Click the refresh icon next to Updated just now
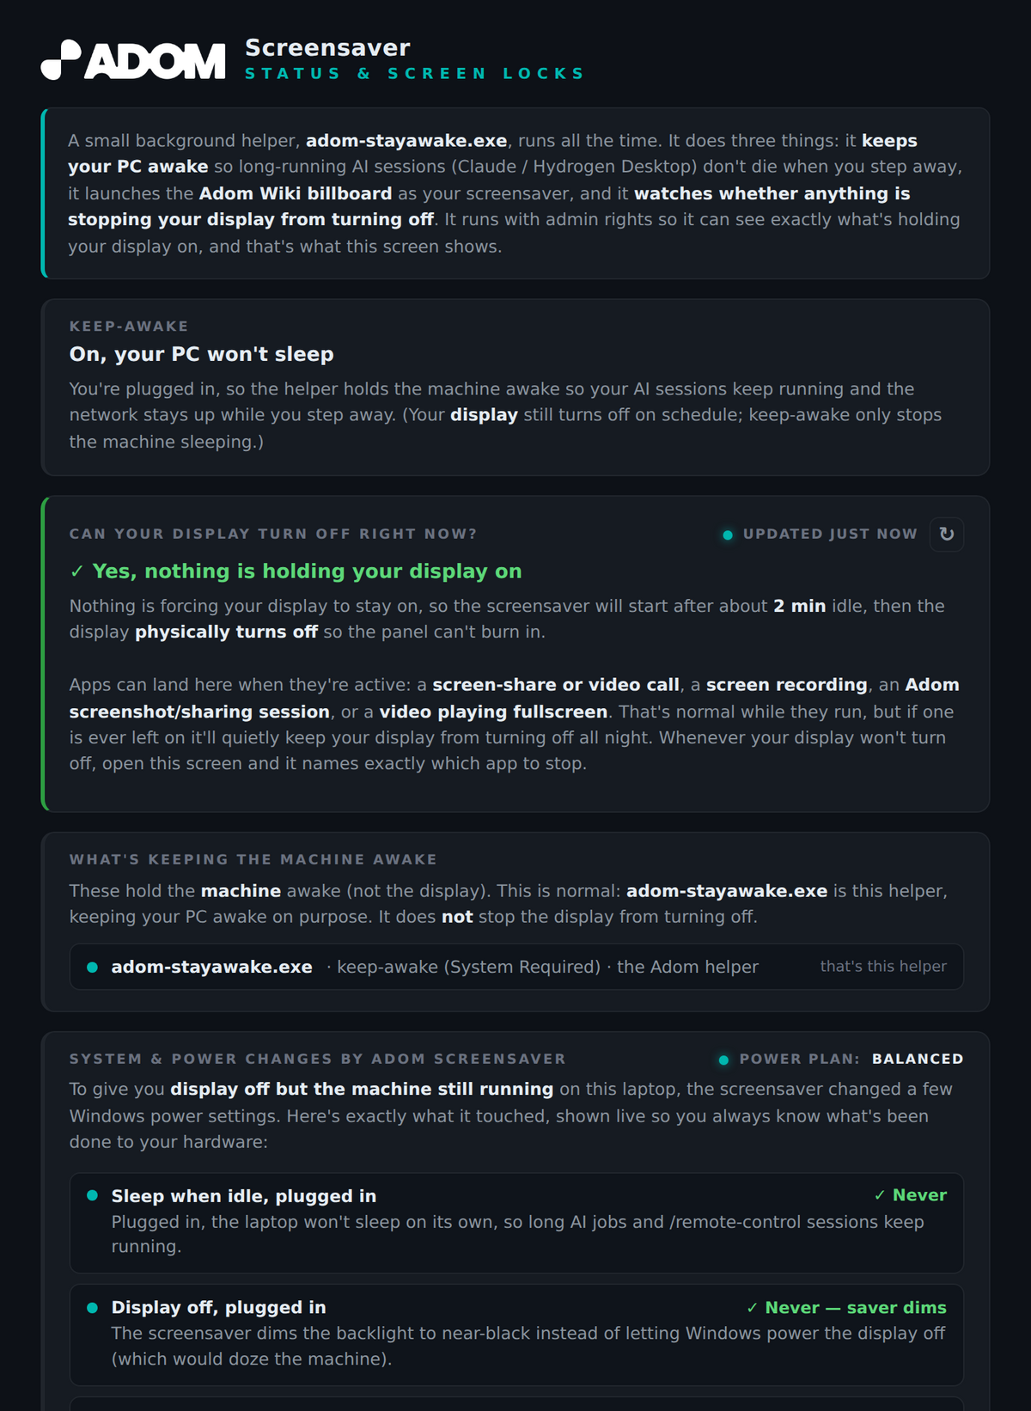This screenshot has width=1031, height=1411. coord(947,534)
